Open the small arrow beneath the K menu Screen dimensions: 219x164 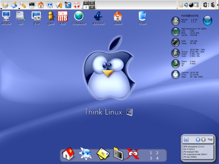1,9
